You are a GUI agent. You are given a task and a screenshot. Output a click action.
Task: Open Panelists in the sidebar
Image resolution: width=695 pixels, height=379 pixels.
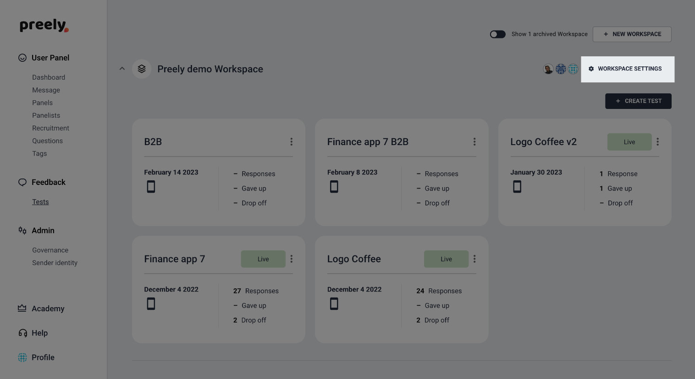46,115
